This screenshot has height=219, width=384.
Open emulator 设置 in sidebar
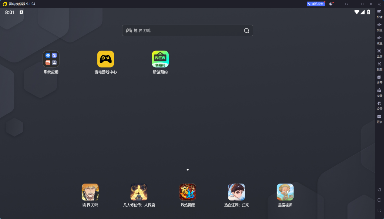pos(379,106)
